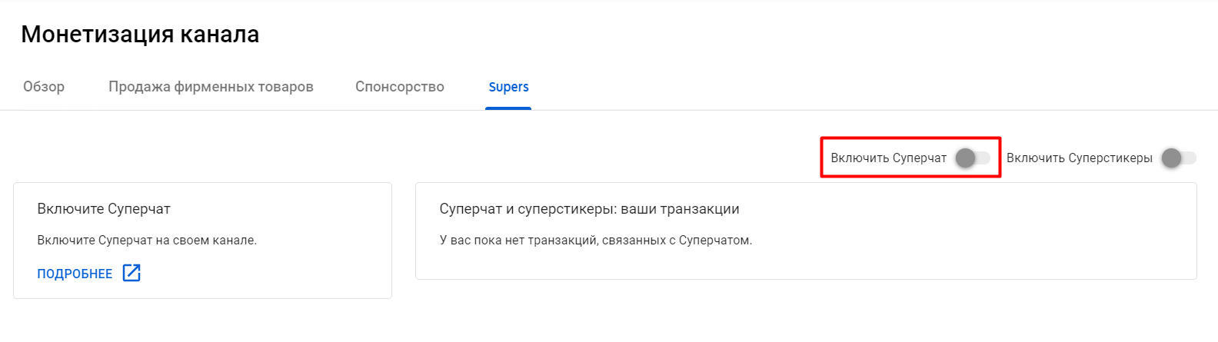
Task: Click text 'Включите Суперчат на своем канале.'
Action: click(x=147, y=240)
